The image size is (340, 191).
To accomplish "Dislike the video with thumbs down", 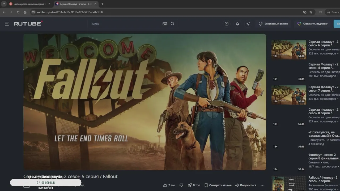I will (x=181, y=185).
